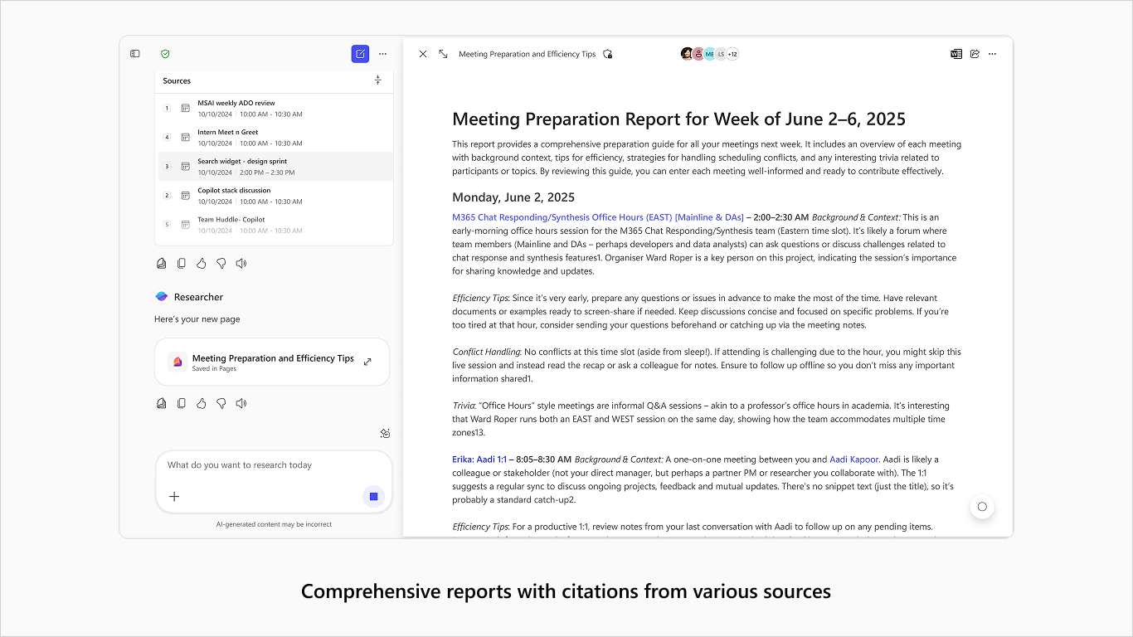Dislike the response under the page card
Image resolution: width=1133 pixels, height=637 pixels.
(x=221, y=403)
